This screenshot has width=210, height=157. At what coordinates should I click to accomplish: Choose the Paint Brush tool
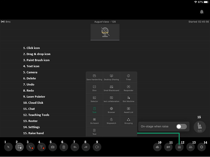tap(31, 147)
